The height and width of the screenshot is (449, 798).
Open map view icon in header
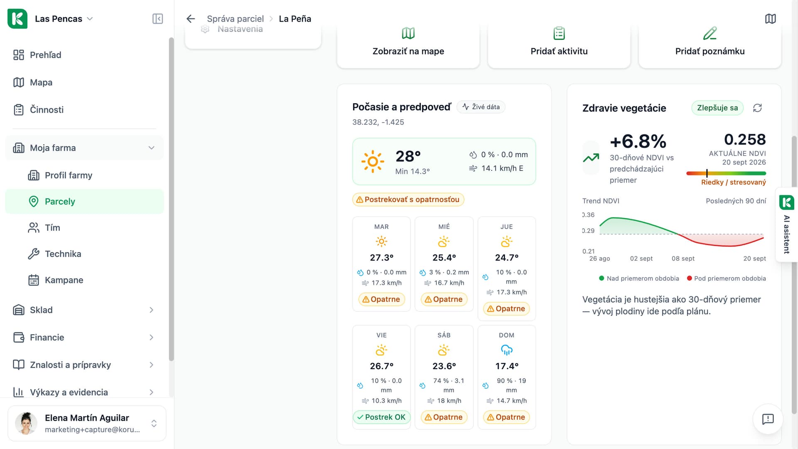tap(770, 19)
